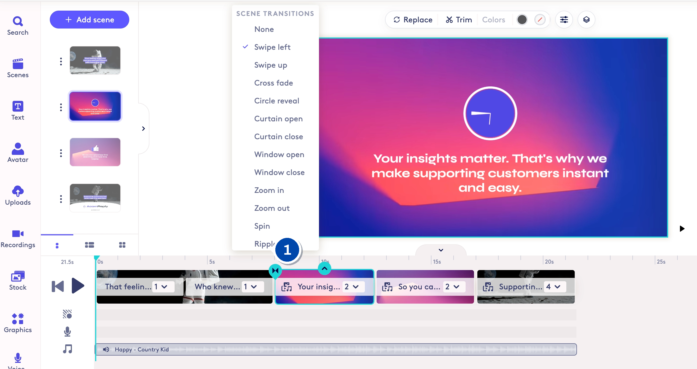
Task: Open the Stock media panel
Action: (18, 281)
